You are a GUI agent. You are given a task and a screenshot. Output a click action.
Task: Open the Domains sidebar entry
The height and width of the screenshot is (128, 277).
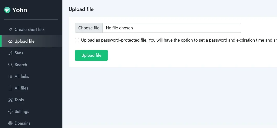click(x=22, y=123)
